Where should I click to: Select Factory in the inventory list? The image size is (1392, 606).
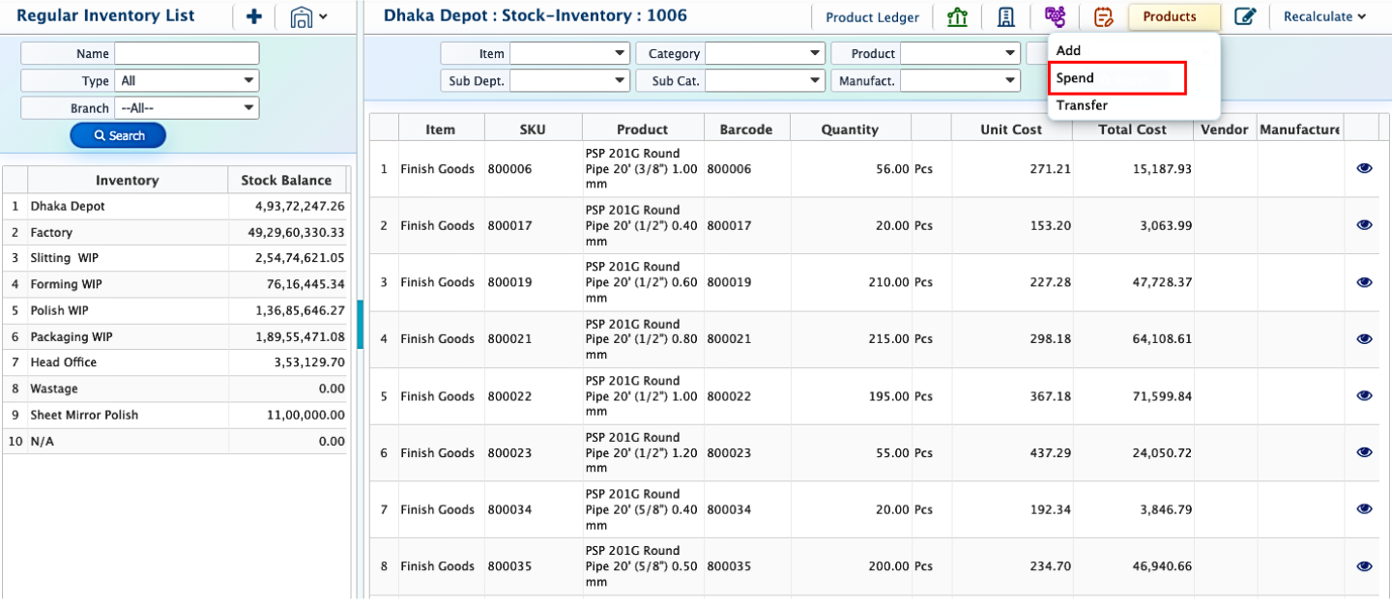coord(52,233)
